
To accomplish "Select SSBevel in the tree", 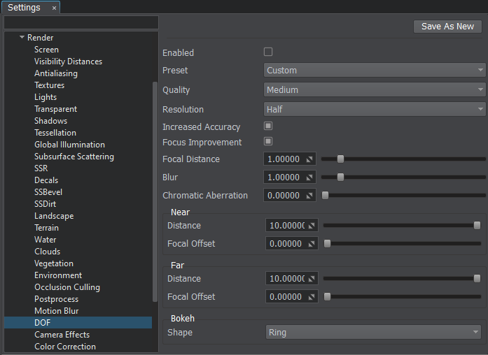I will 48,192.
